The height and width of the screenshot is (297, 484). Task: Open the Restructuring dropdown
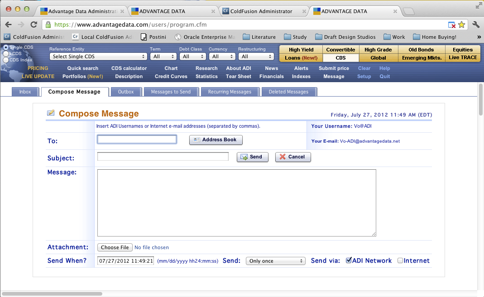(x=256, y=56)
